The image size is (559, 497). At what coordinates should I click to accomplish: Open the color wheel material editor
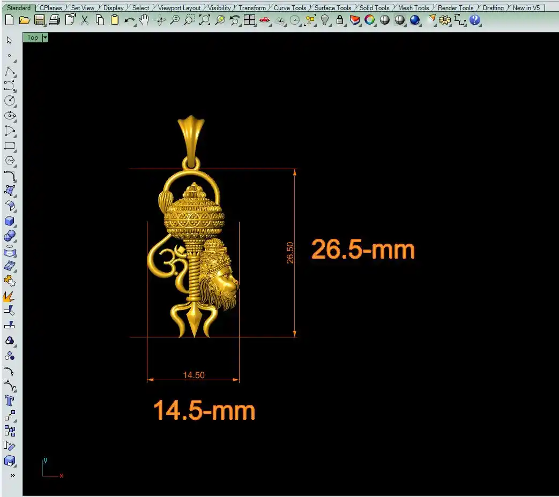click(370, 20)
